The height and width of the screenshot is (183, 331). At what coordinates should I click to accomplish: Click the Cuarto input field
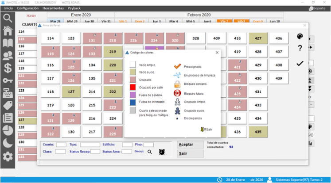pos(61,145)
